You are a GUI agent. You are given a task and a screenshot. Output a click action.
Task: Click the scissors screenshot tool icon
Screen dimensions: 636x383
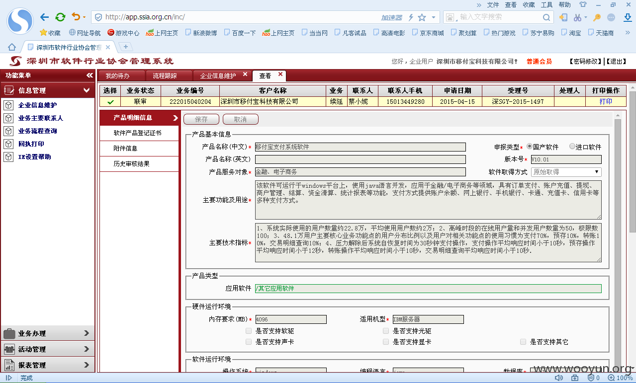click(577, 17)
